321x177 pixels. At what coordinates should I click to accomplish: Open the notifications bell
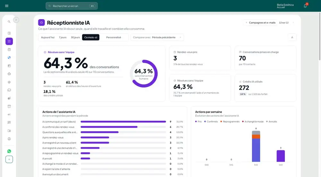[x=305, y=6]
